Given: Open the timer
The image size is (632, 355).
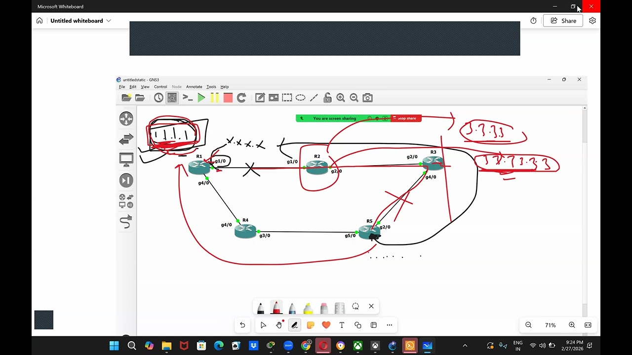Looking at the screenshot, I should (533, 21).
